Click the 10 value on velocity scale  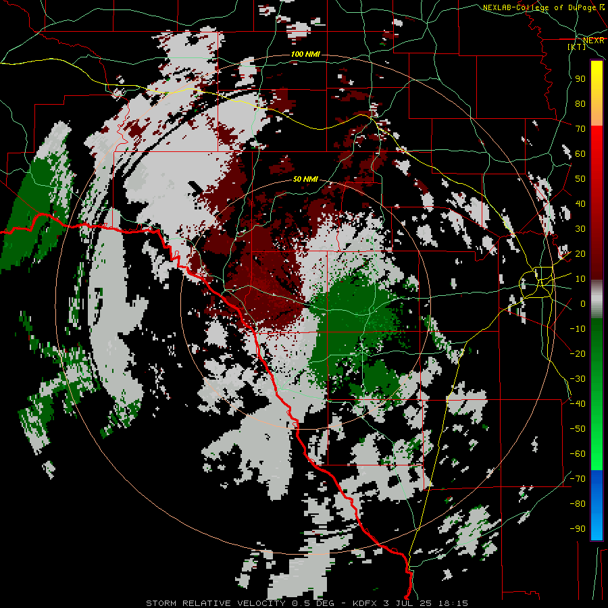click(x=580, y=279)
